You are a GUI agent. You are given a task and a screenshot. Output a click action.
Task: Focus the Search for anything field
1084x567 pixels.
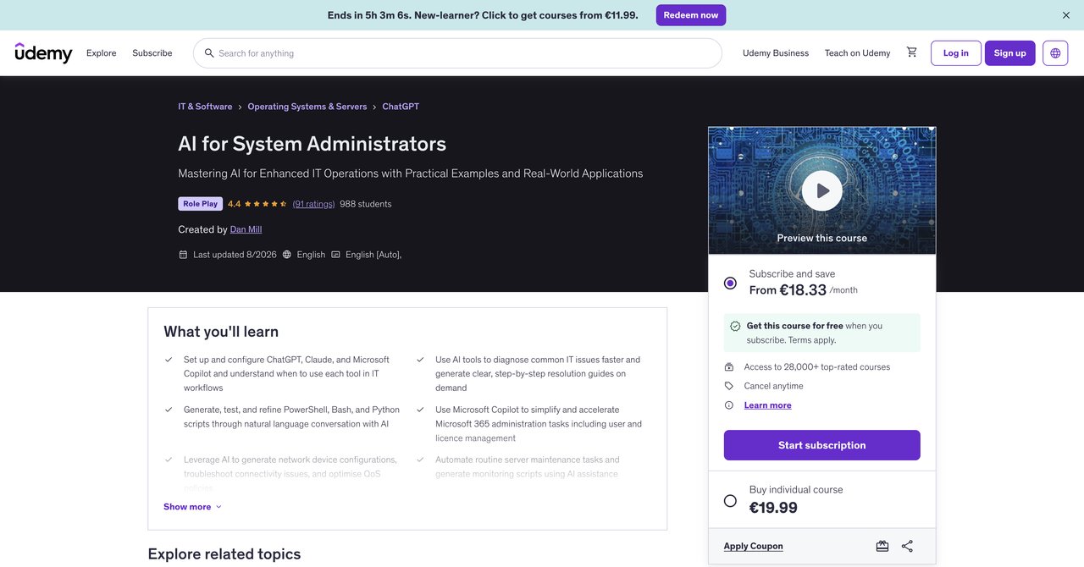[x=457, y=53]
